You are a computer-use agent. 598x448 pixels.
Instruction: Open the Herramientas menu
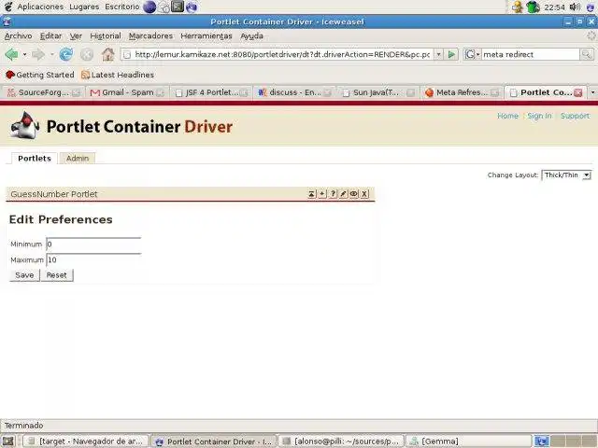tap(206, 35)
